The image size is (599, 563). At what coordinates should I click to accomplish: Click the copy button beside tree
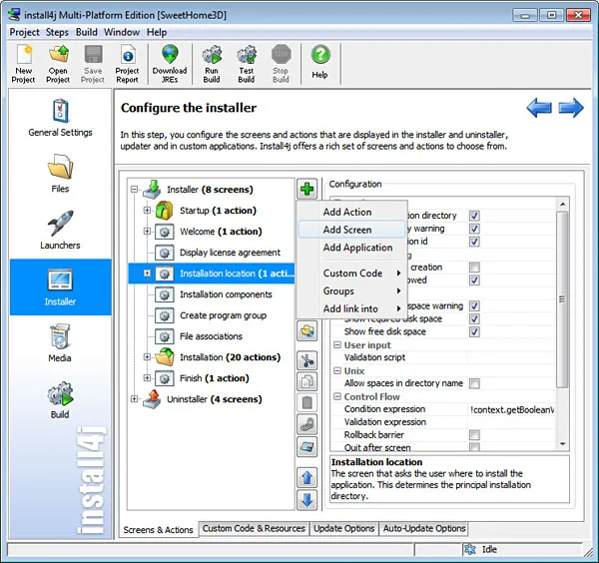click(x=306, y=381)
